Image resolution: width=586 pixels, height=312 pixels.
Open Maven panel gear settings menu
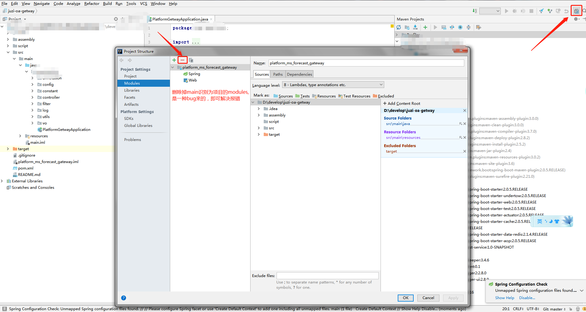576,19
